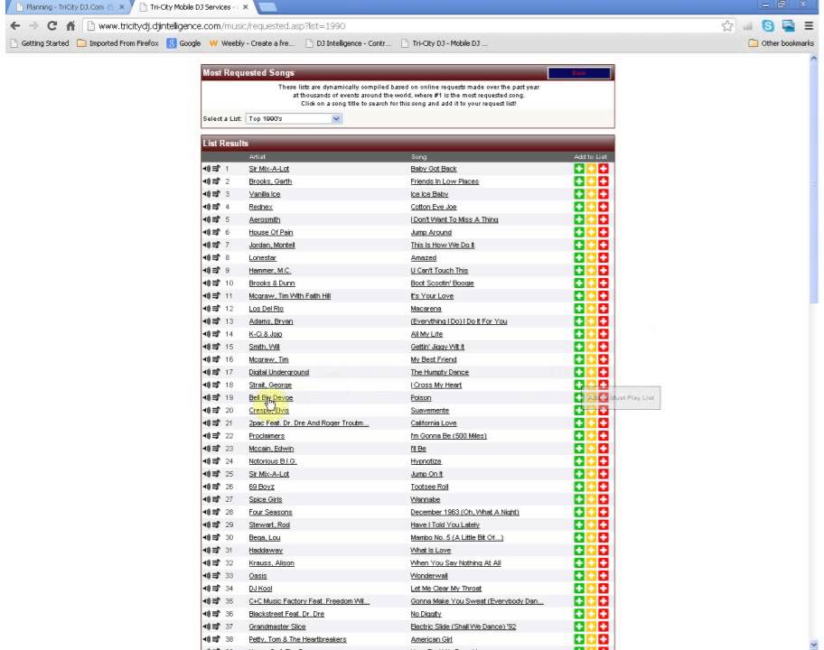Click Krauss, Alison artist link
824x650 pixels.
[x=271, y=562]
